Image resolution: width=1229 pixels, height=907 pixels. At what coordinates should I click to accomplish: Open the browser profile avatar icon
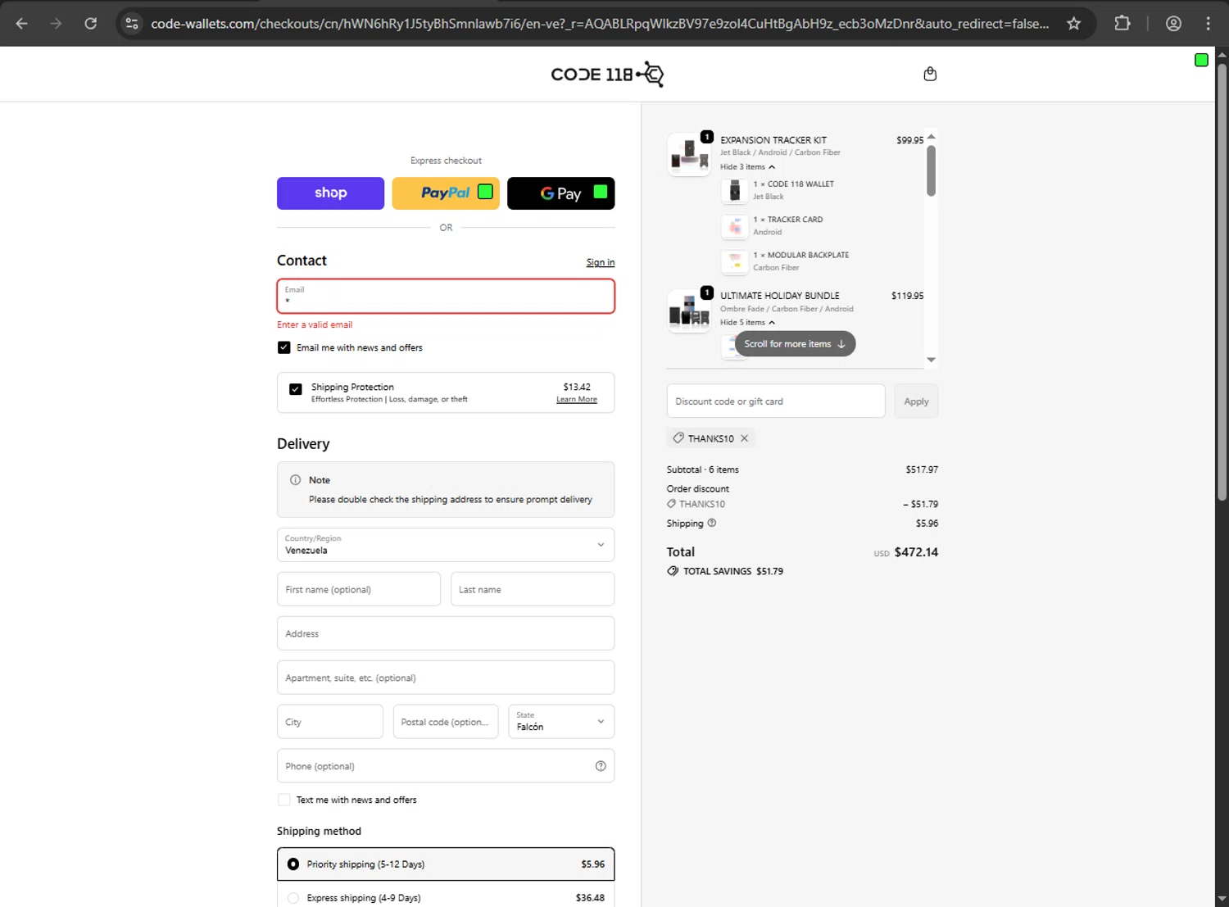tap(1173, 24)
